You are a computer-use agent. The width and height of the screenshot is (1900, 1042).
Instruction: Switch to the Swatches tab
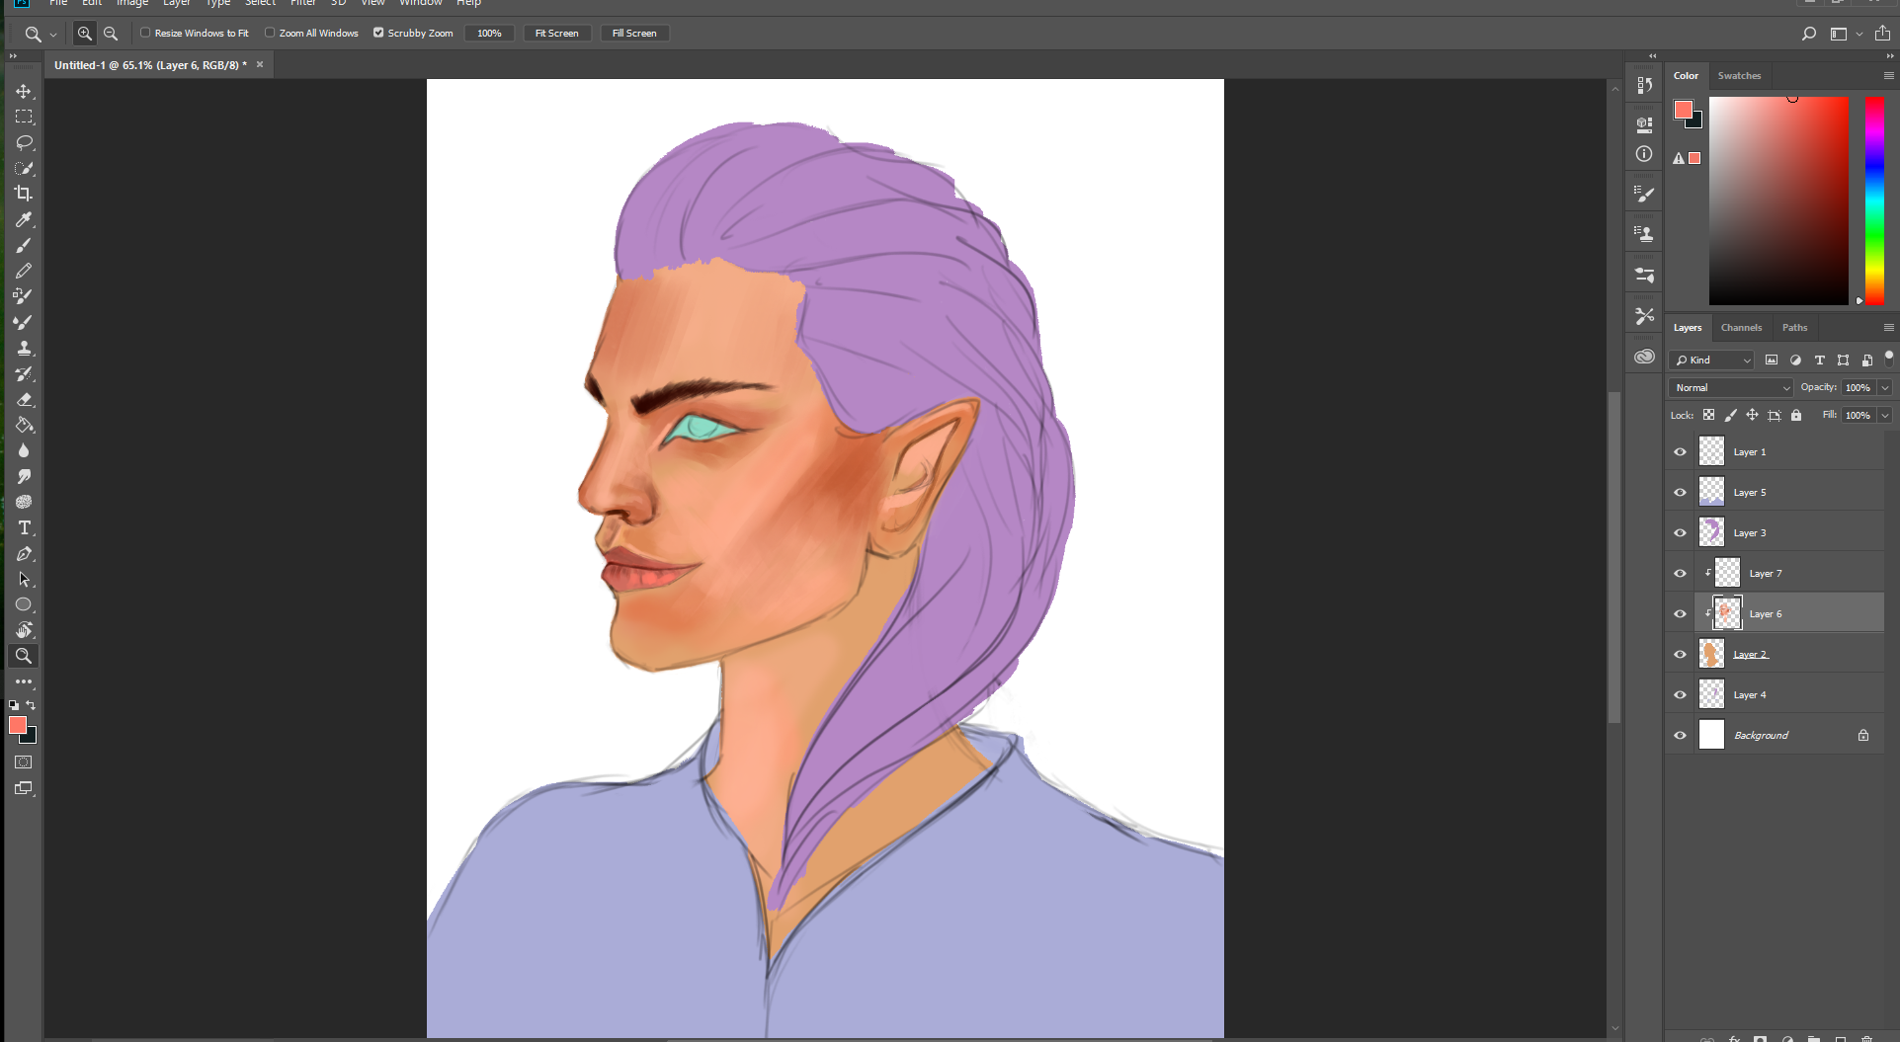click(1739, 75)
